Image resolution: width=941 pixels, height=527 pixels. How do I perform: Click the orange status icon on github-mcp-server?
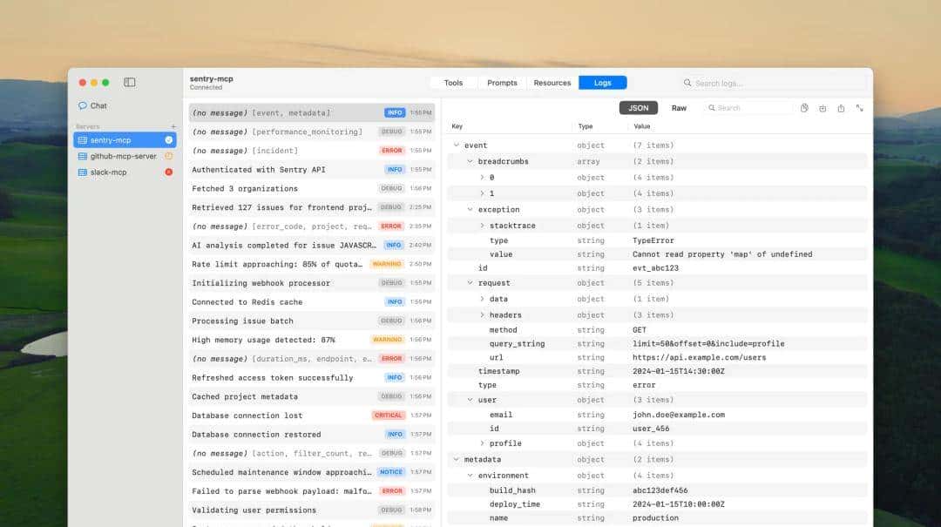[x=169, y=156]
